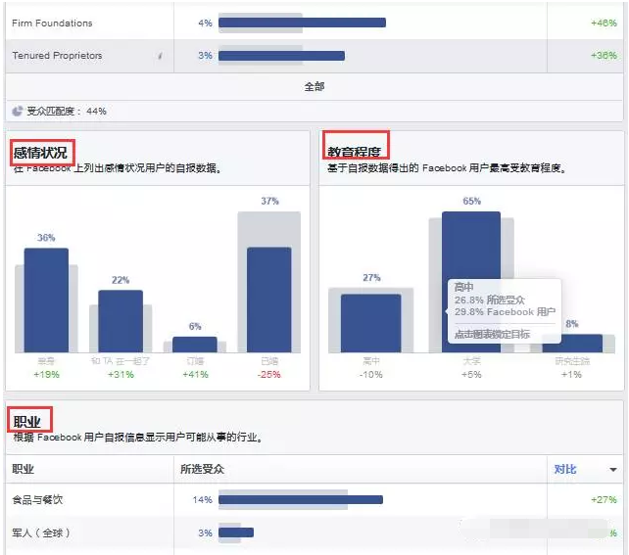Select the Firm Foundations row label
The height and width of the screenshot is (555, 629).
(x=52, y=23)
